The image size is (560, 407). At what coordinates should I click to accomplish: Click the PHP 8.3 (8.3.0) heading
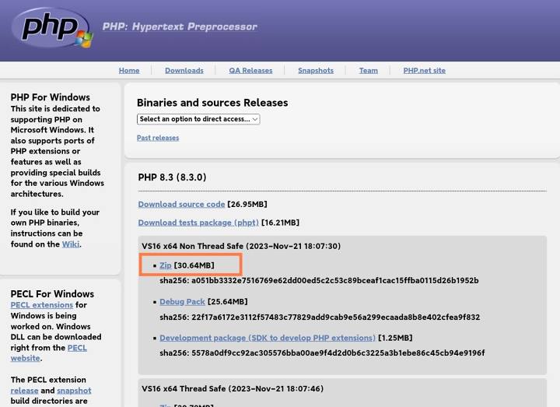(172, 177)
